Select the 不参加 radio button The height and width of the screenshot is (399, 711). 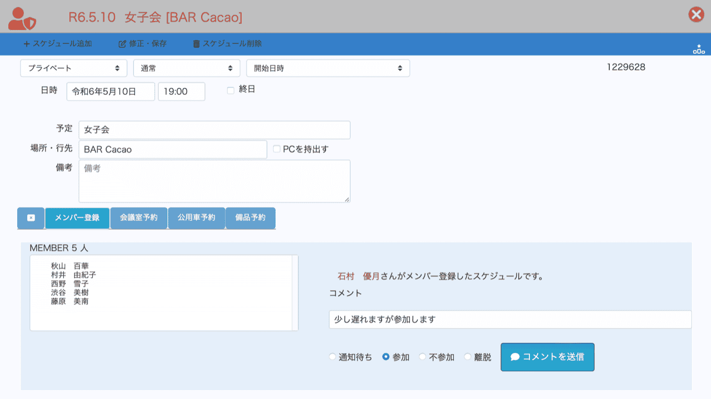(x=423, y=357)
